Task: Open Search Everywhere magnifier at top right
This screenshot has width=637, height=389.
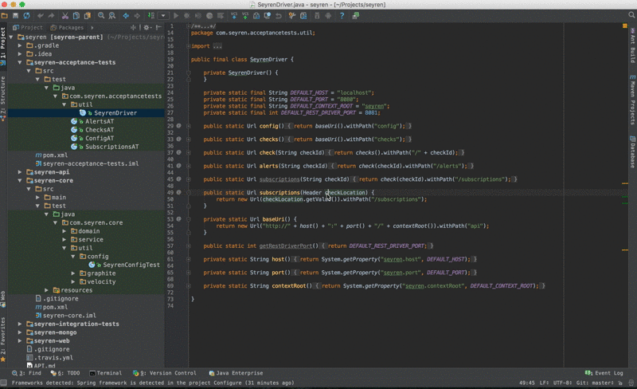Action: coord(631,15)
